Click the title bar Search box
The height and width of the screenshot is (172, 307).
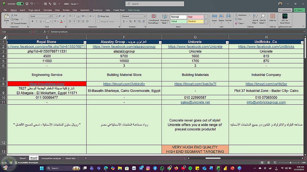point(155,4)
